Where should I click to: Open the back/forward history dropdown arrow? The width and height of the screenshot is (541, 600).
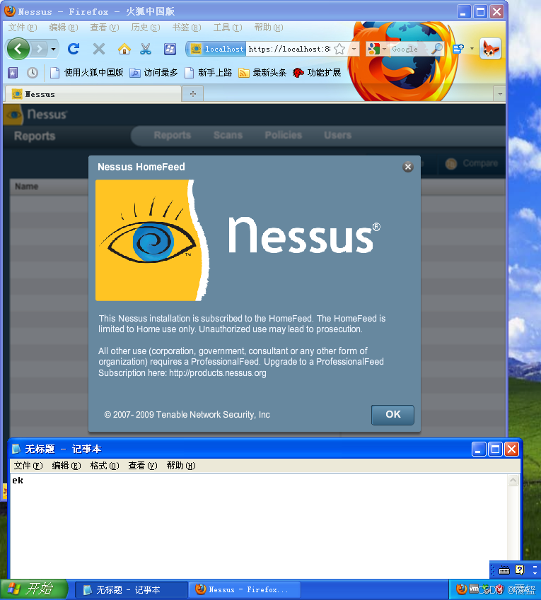coord(53,49)
